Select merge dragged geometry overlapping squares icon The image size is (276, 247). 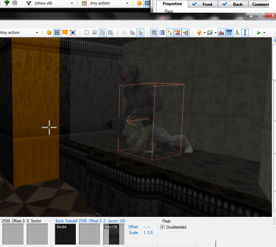[x=132, y=32]
